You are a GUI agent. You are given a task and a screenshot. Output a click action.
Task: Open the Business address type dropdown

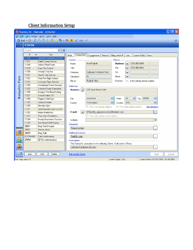(82, 90)
